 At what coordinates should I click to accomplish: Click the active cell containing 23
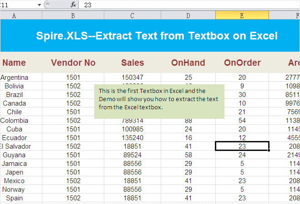click(x=242, y=146)
